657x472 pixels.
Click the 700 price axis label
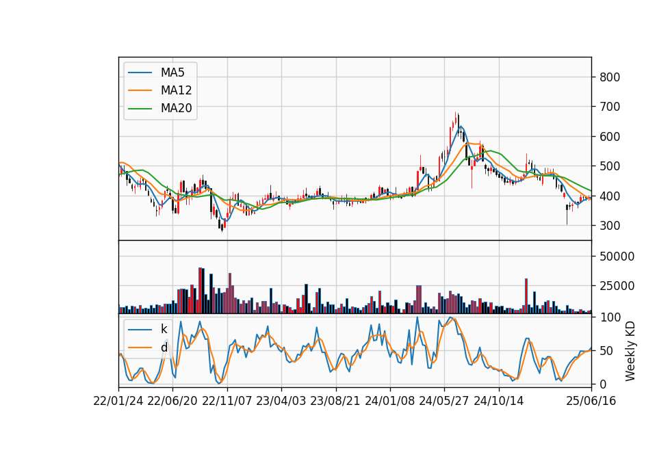click(x=610, y=107)
